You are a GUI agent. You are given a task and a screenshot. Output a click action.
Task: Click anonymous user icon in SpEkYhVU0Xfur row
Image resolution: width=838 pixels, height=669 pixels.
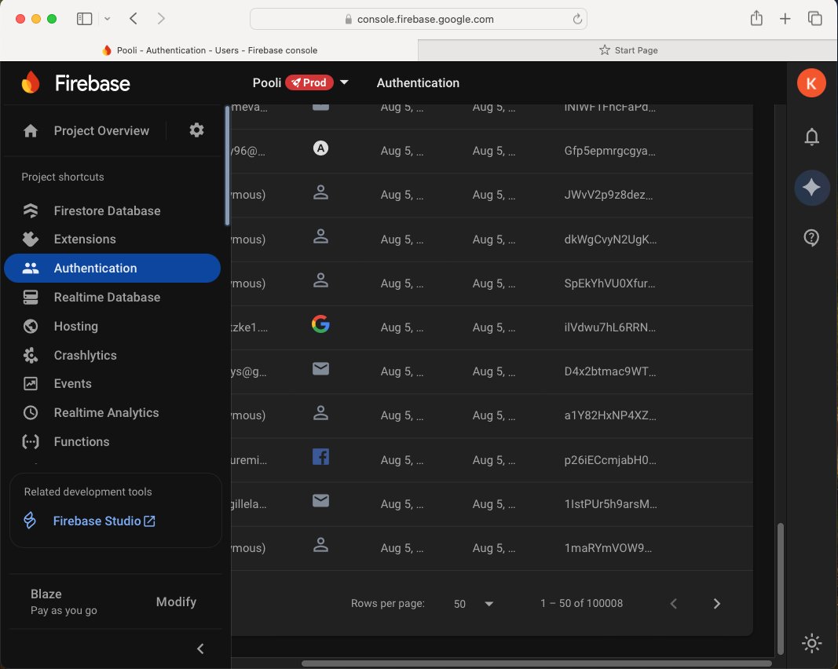pos(320,280)
